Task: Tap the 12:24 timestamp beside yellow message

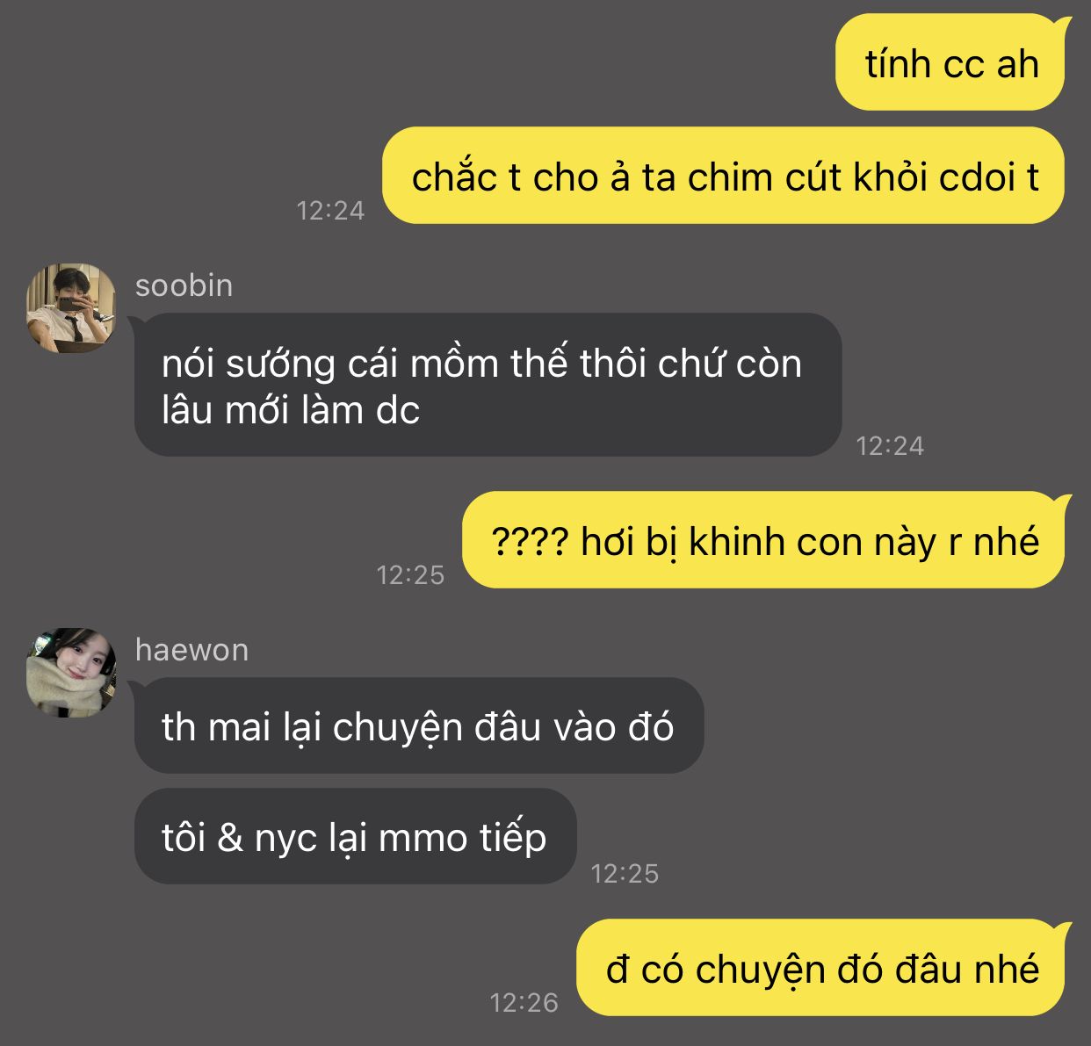Action: (x=330, y=211)
